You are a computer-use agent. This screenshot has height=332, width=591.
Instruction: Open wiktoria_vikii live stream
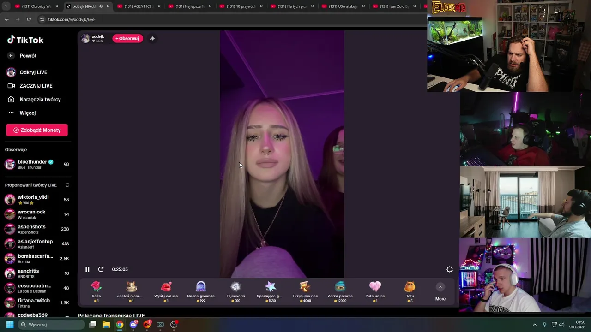(x=37, y=200)
